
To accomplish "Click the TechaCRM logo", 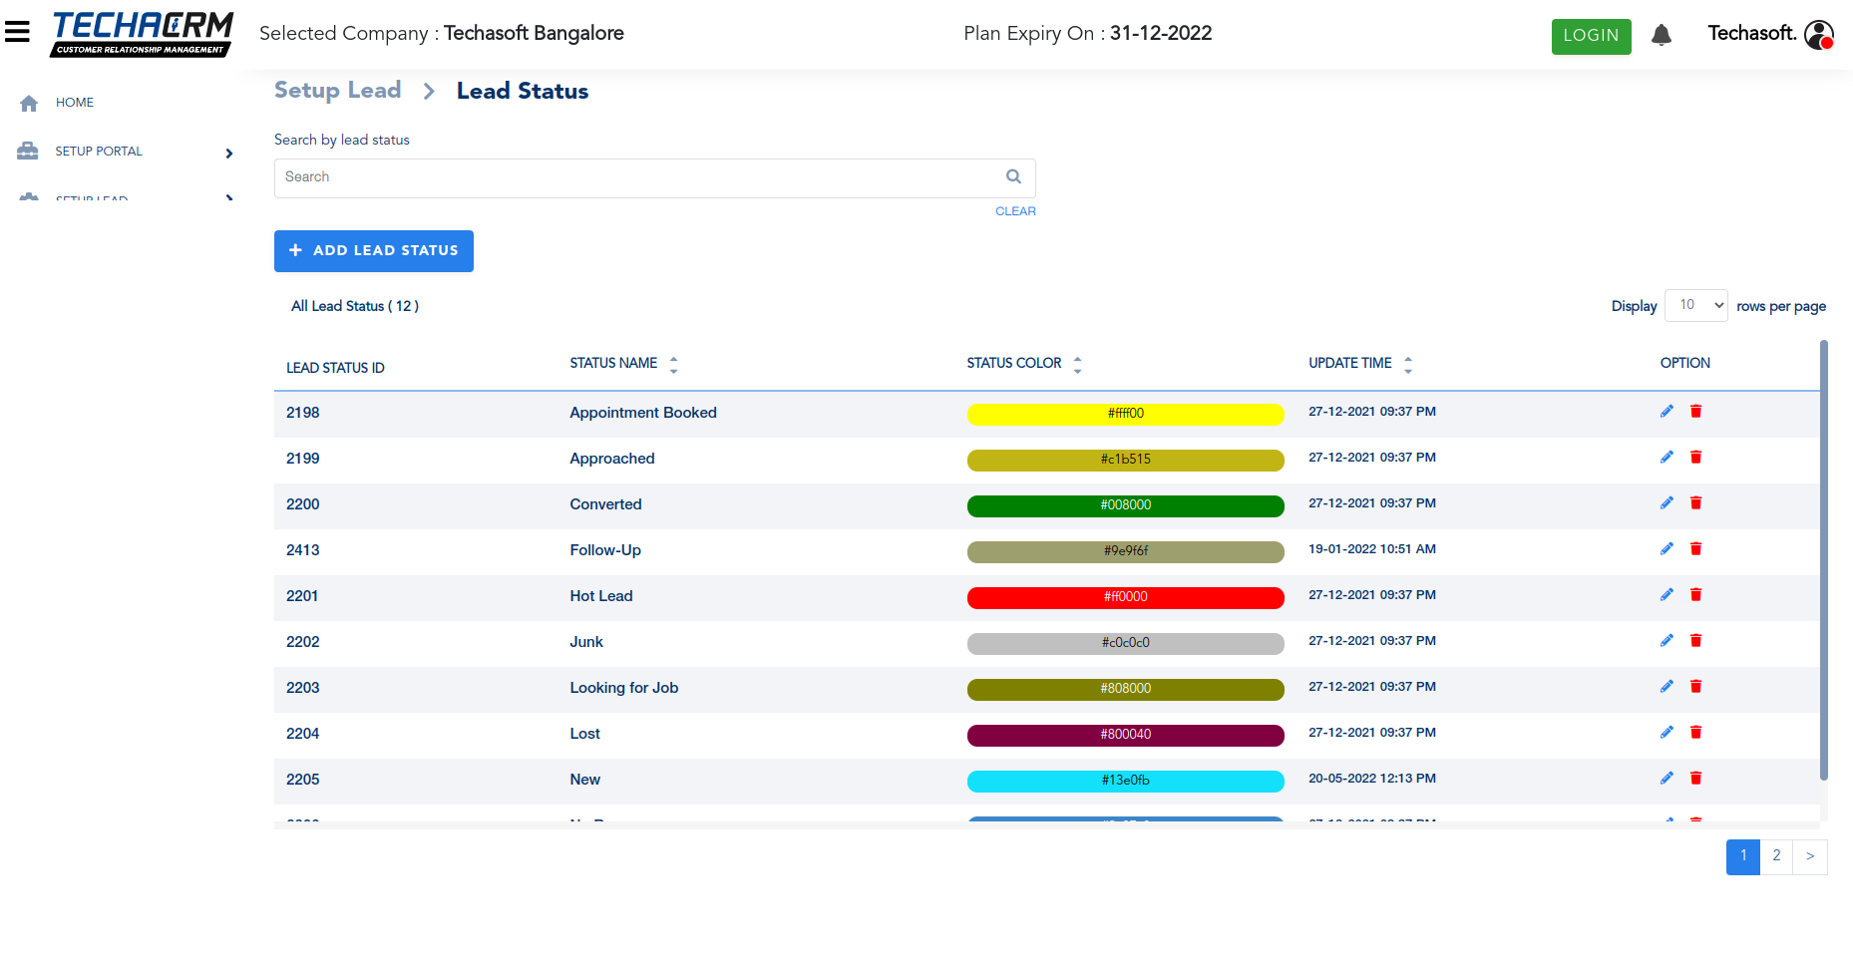I will (x=142, y=34).
